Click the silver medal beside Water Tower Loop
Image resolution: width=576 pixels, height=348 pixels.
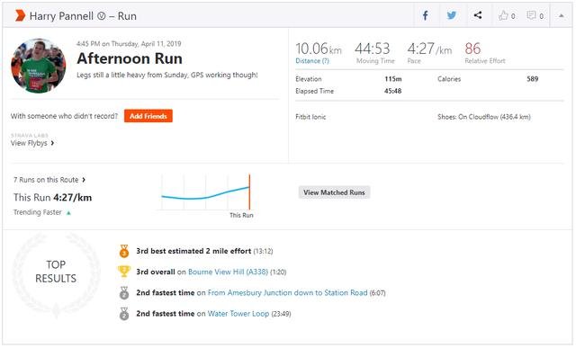coord(124,314)
